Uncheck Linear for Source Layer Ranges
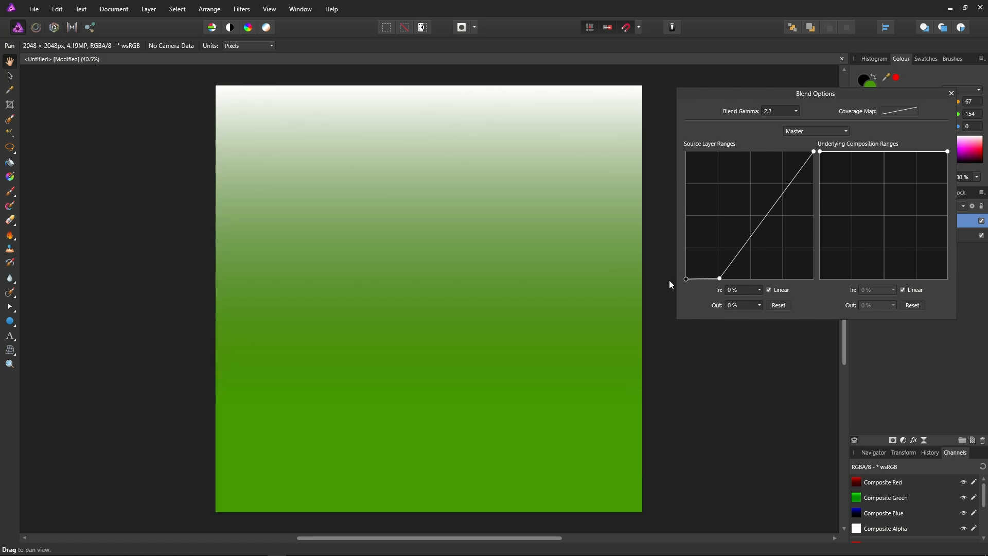The width and height of the screenshot is (988, 556). [769, 290]
